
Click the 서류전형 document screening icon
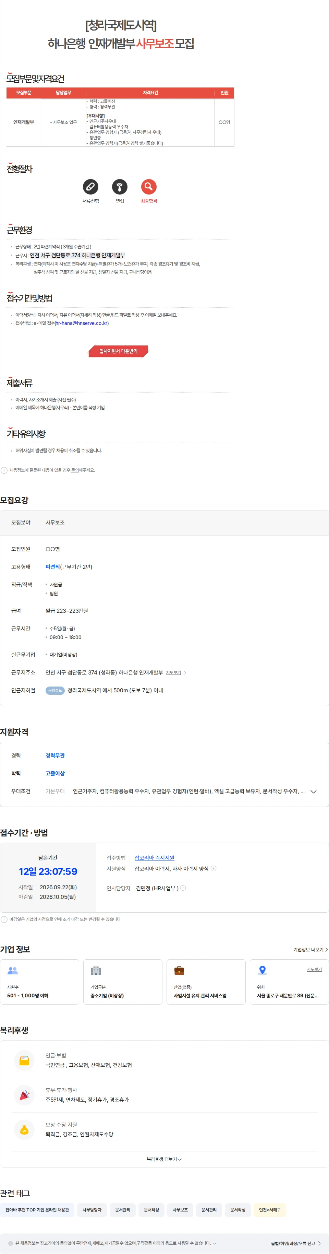pos(90,187)
